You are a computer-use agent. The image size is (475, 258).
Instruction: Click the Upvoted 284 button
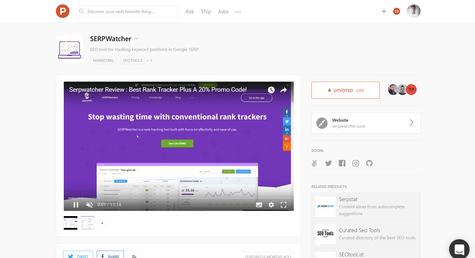(345, 90)
